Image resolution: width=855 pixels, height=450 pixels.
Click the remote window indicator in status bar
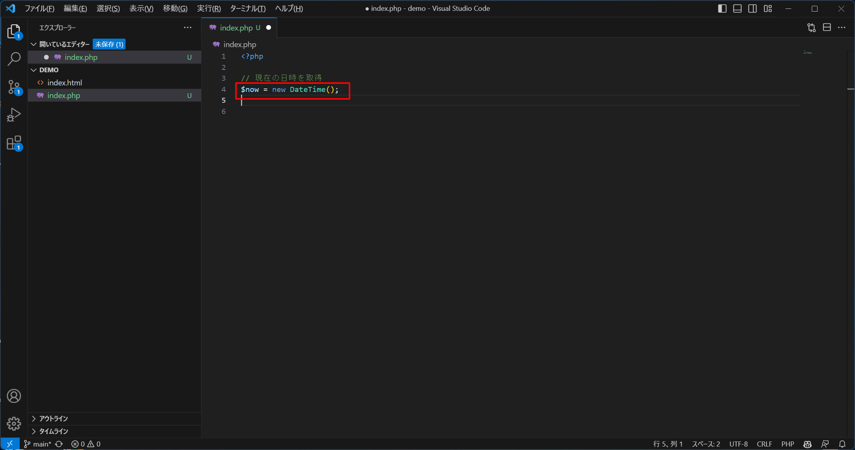tap(10, 444)
